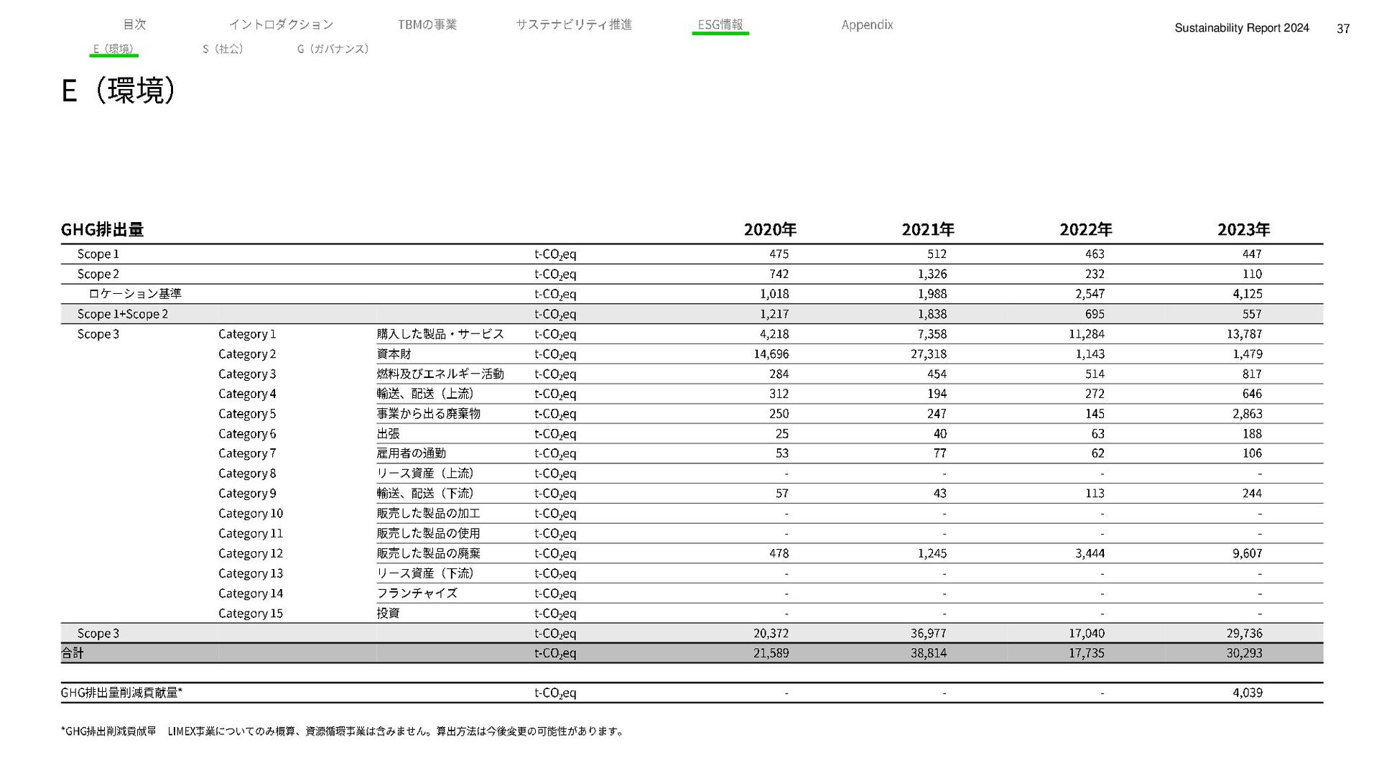1379x776 pixels.
Task: Go to イントロダクション section tab
Action: click(281, 24)
